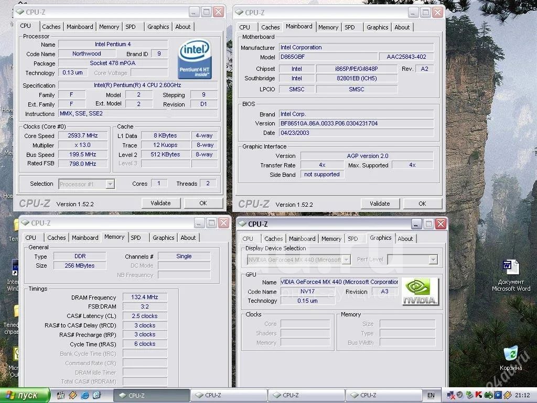
Task: Click the Manufacturer field Intel Corporation
Action: 356,47
